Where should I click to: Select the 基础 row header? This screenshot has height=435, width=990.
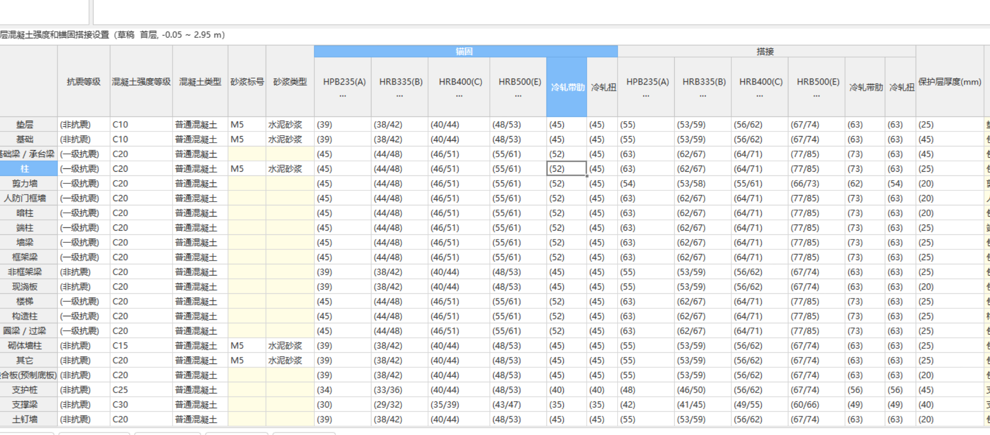click(28, 139)
